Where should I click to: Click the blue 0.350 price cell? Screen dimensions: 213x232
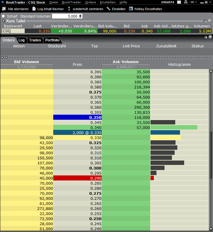77,117
